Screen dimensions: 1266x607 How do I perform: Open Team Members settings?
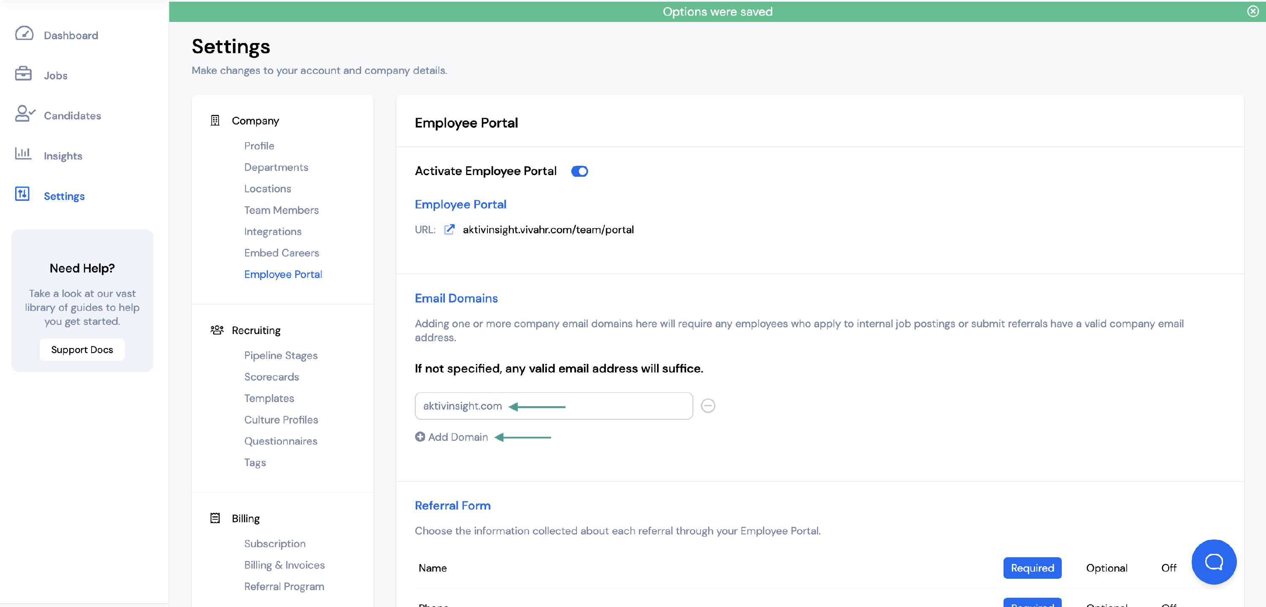point(281,210)
